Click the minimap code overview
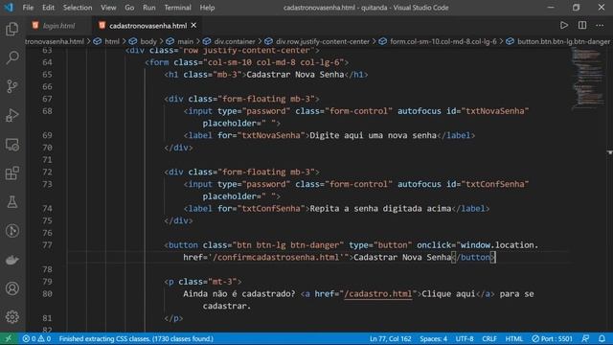Viewport: 613px width, 345px height. click(x=587, y=79)
